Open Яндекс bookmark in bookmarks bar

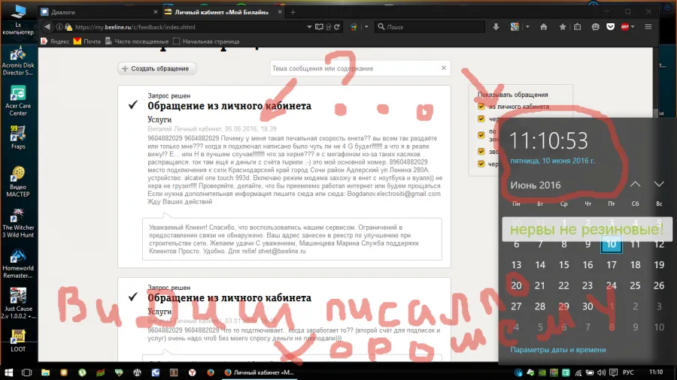[55, 41]
